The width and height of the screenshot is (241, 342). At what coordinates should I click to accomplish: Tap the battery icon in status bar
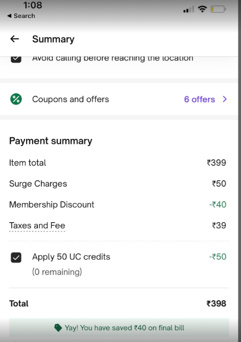click(x=218, y=9)
